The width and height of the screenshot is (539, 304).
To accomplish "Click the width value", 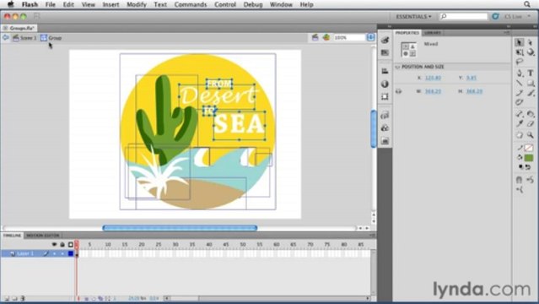I will (x=433, y=91).
